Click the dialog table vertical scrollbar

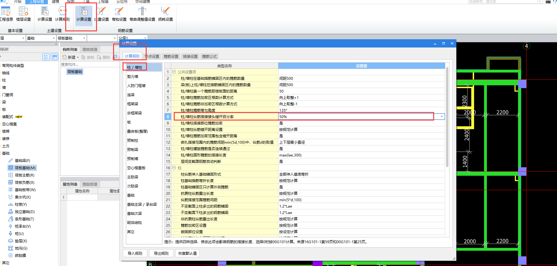click(x=447, y=117)
